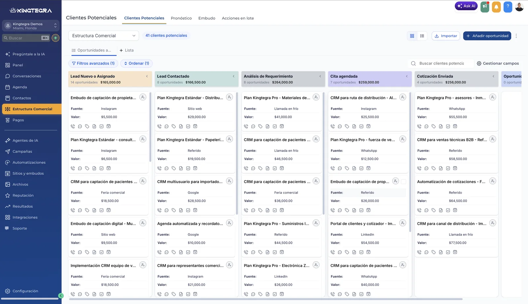
Task: Switch to the Embudo tab
Action: point(207,18)
